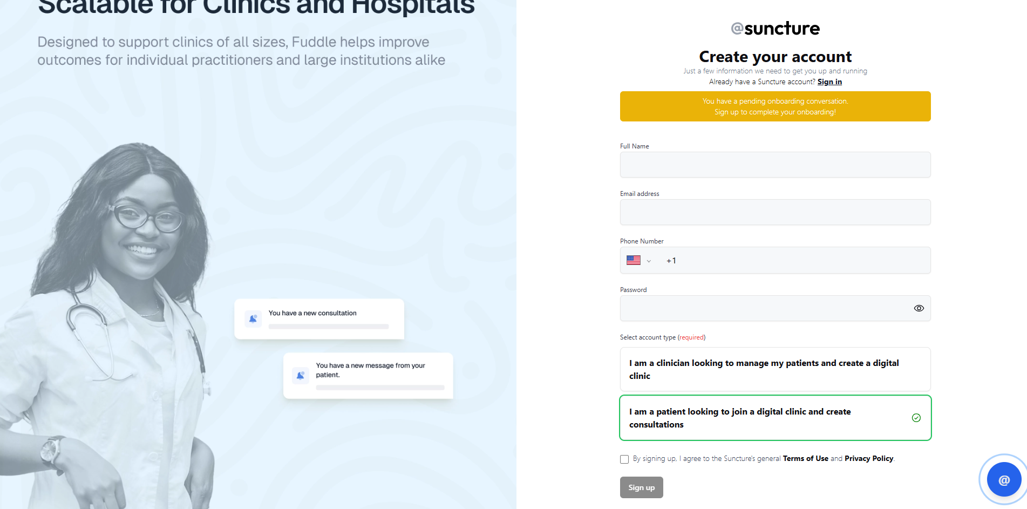
Task: Click the patient message bell icon
Action: [x=301, y=375]
